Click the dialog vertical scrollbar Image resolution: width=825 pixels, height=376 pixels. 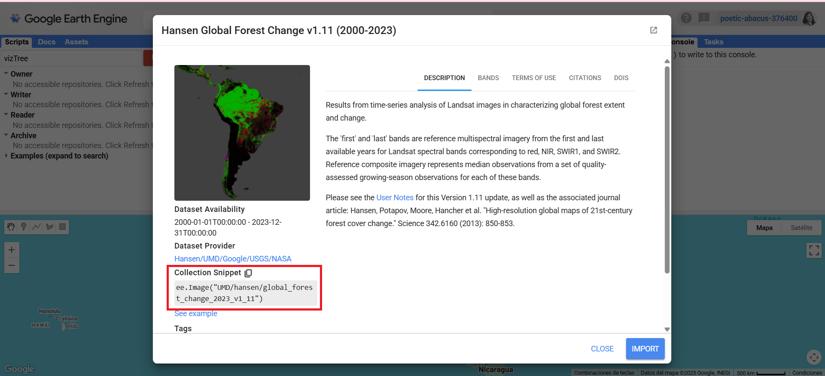[x=667, y=170]
